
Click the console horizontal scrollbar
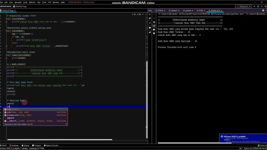195,143
